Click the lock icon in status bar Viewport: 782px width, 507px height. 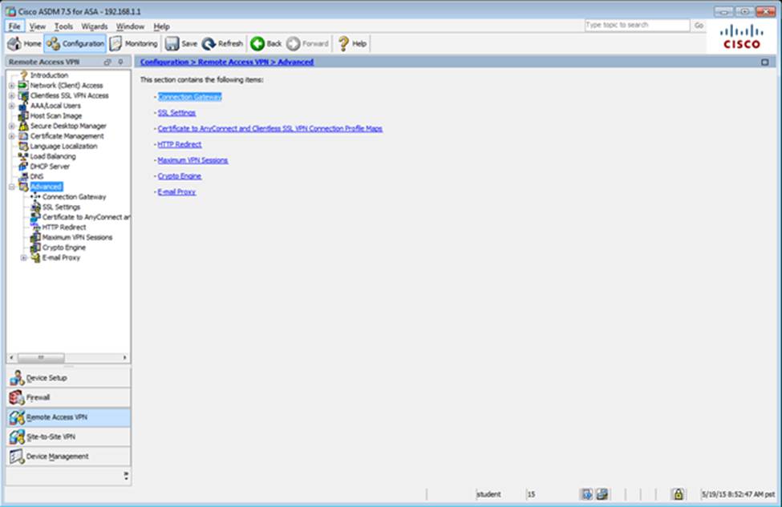(678, 494)
